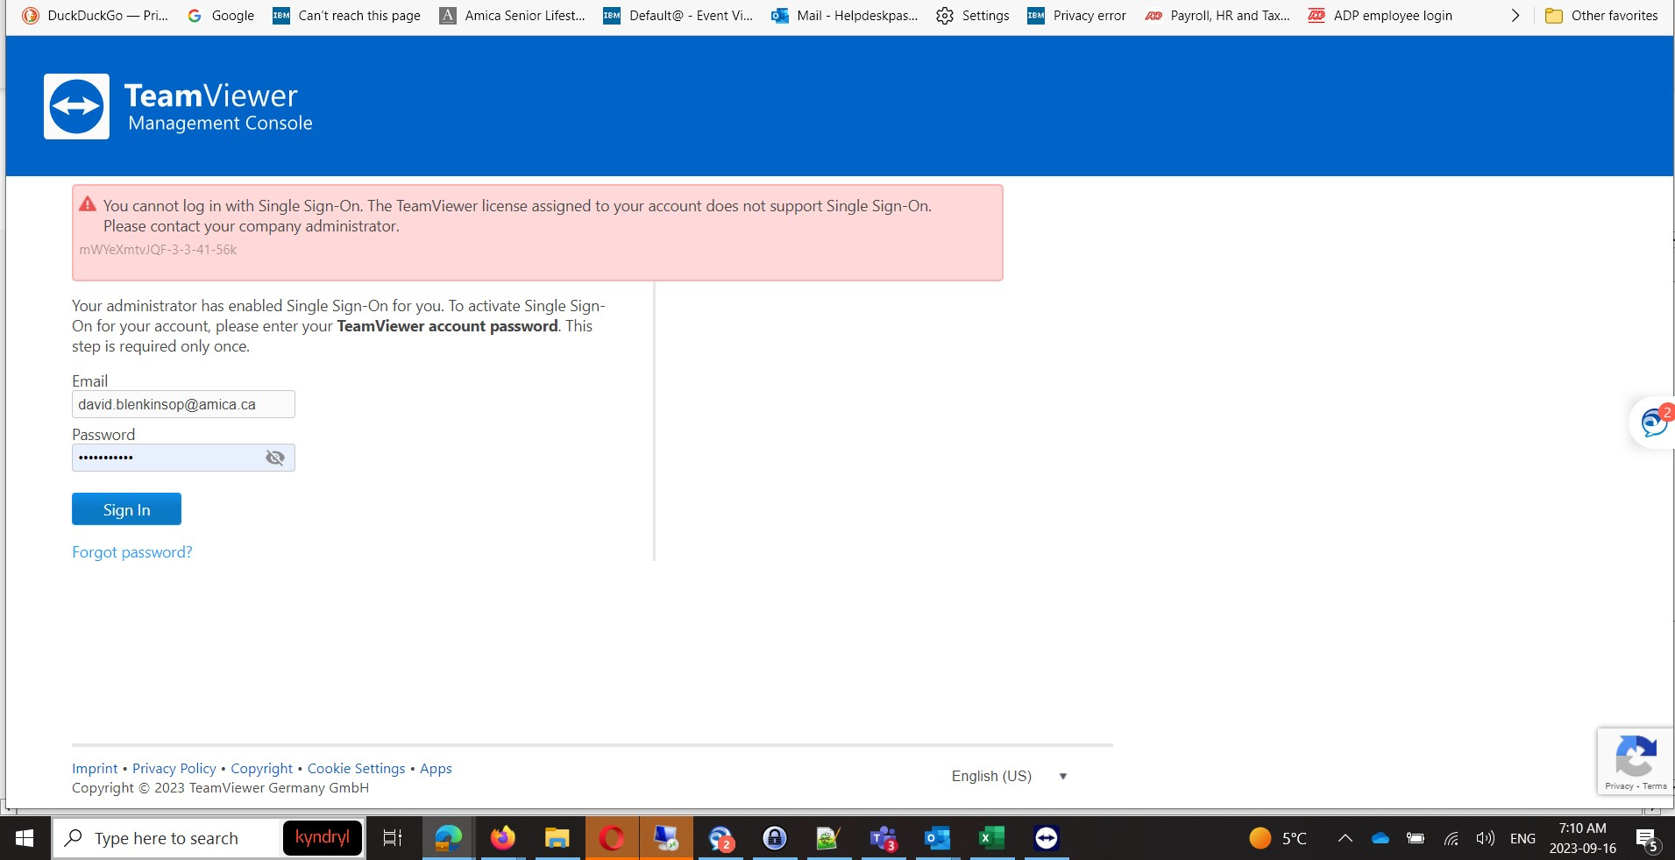Open the Opera browser in the taskbar
The height and width of the screenshot is (860, 1675).
612,838
